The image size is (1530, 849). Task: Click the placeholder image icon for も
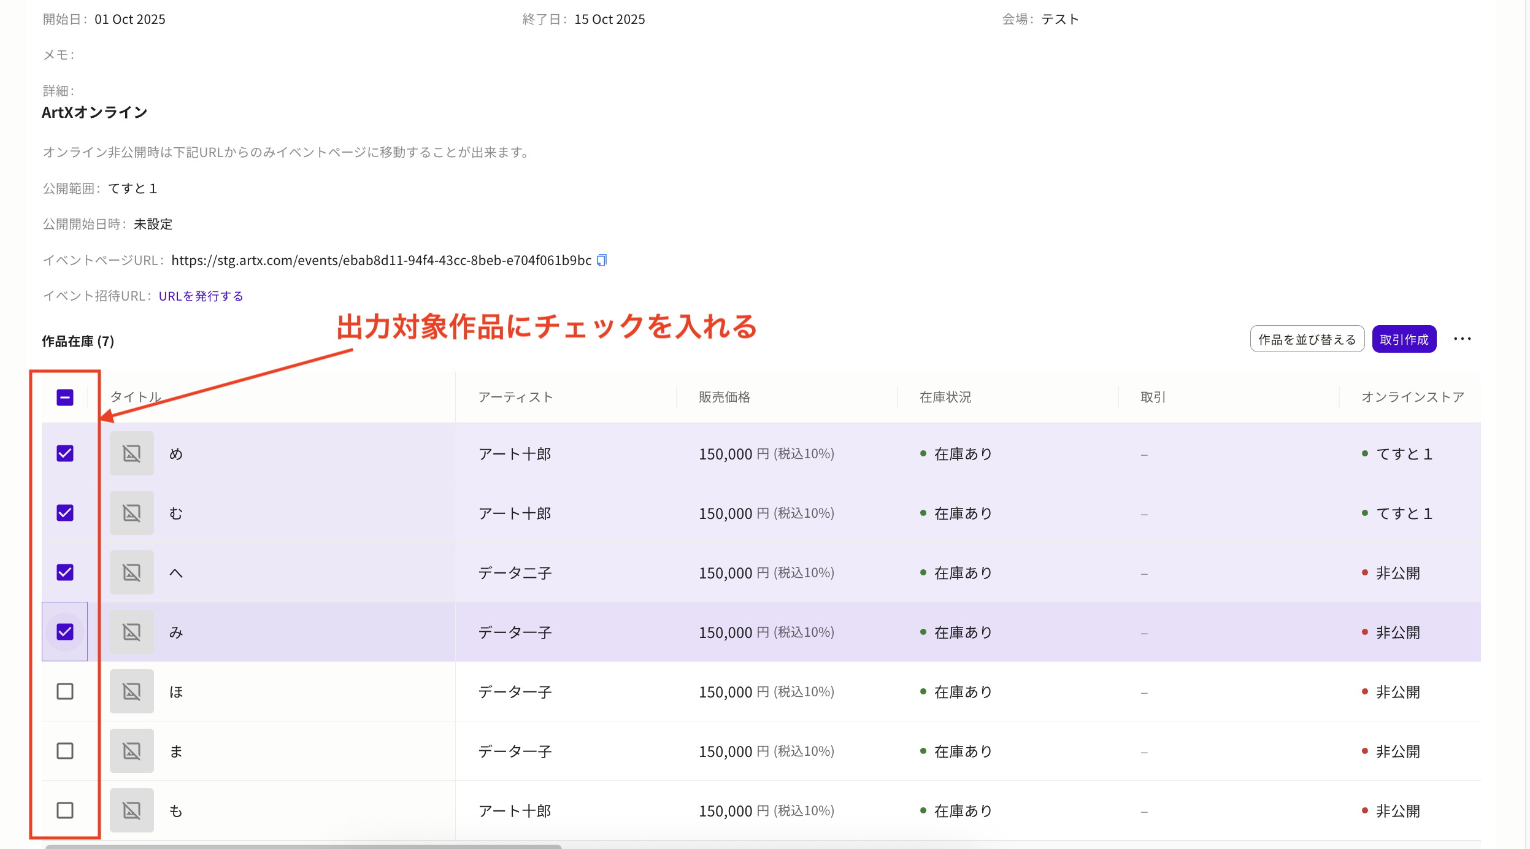click(x=132, y=810)
